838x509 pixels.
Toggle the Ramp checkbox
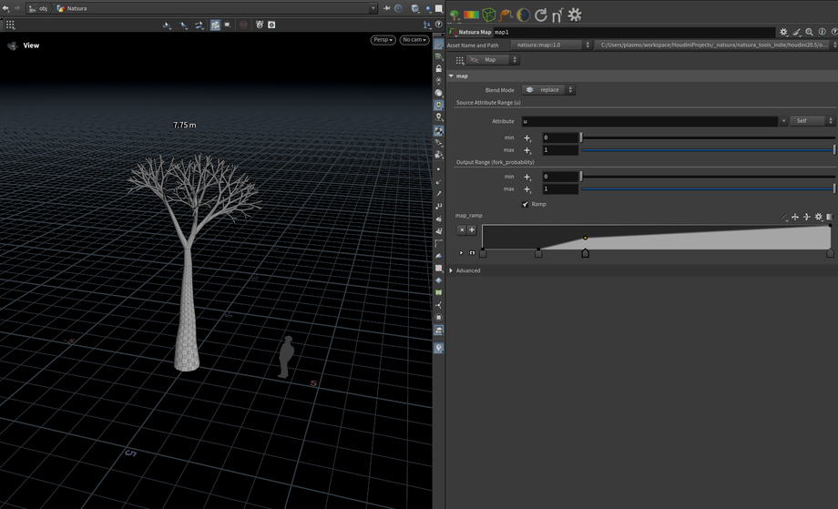tap(526, 205)
